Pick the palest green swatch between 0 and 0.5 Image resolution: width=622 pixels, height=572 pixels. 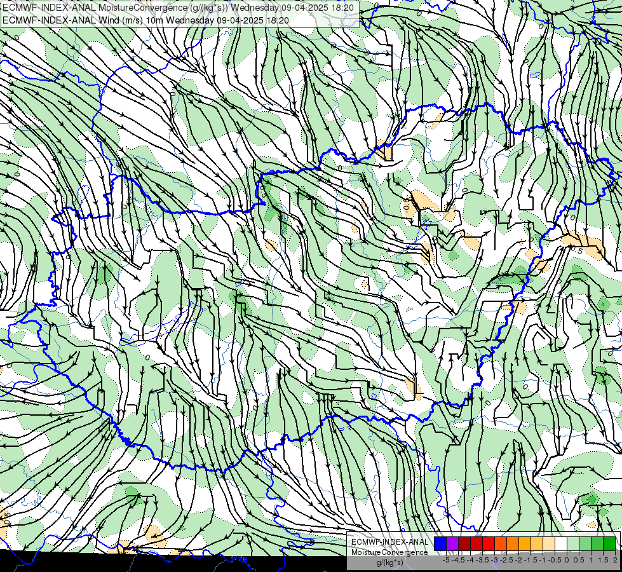(x=573, y=543)
